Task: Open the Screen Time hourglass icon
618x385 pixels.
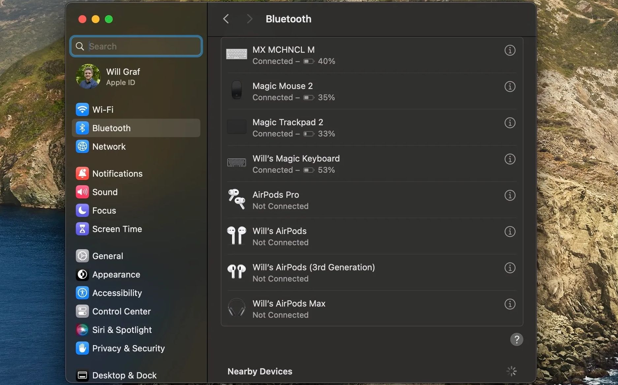Action: click(82, 229)
